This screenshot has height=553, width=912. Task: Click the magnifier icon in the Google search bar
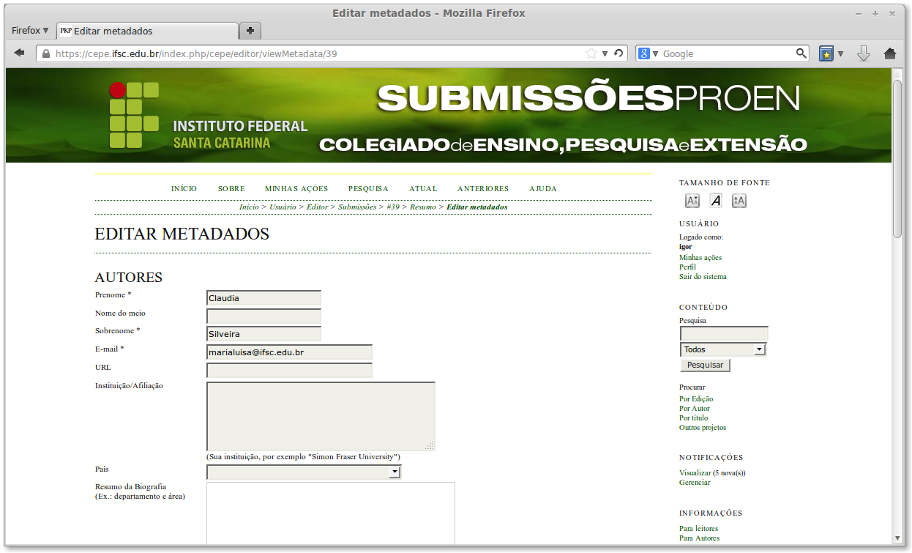(x=801, y=53)
